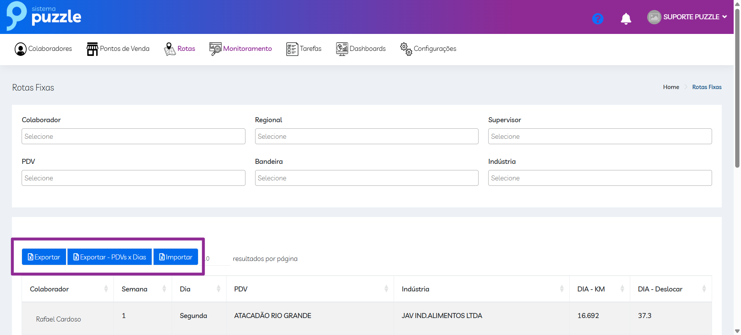Click the Pontos de Venda store icon

92,49
